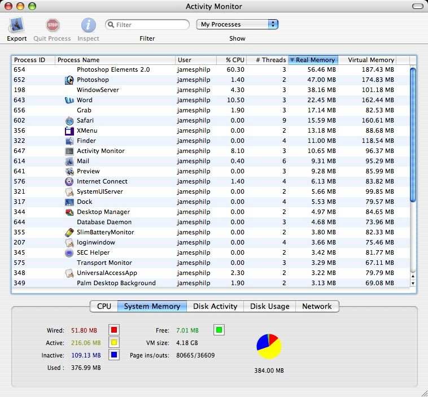Click the scrollbar up arrow
This screenshot has height=397, width=428.
click(x=413, y=276)
